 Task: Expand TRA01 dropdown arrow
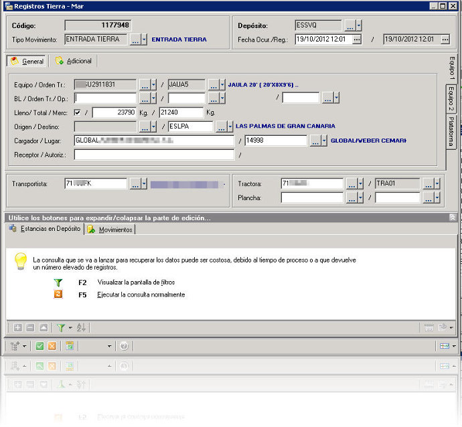point(437,184)
